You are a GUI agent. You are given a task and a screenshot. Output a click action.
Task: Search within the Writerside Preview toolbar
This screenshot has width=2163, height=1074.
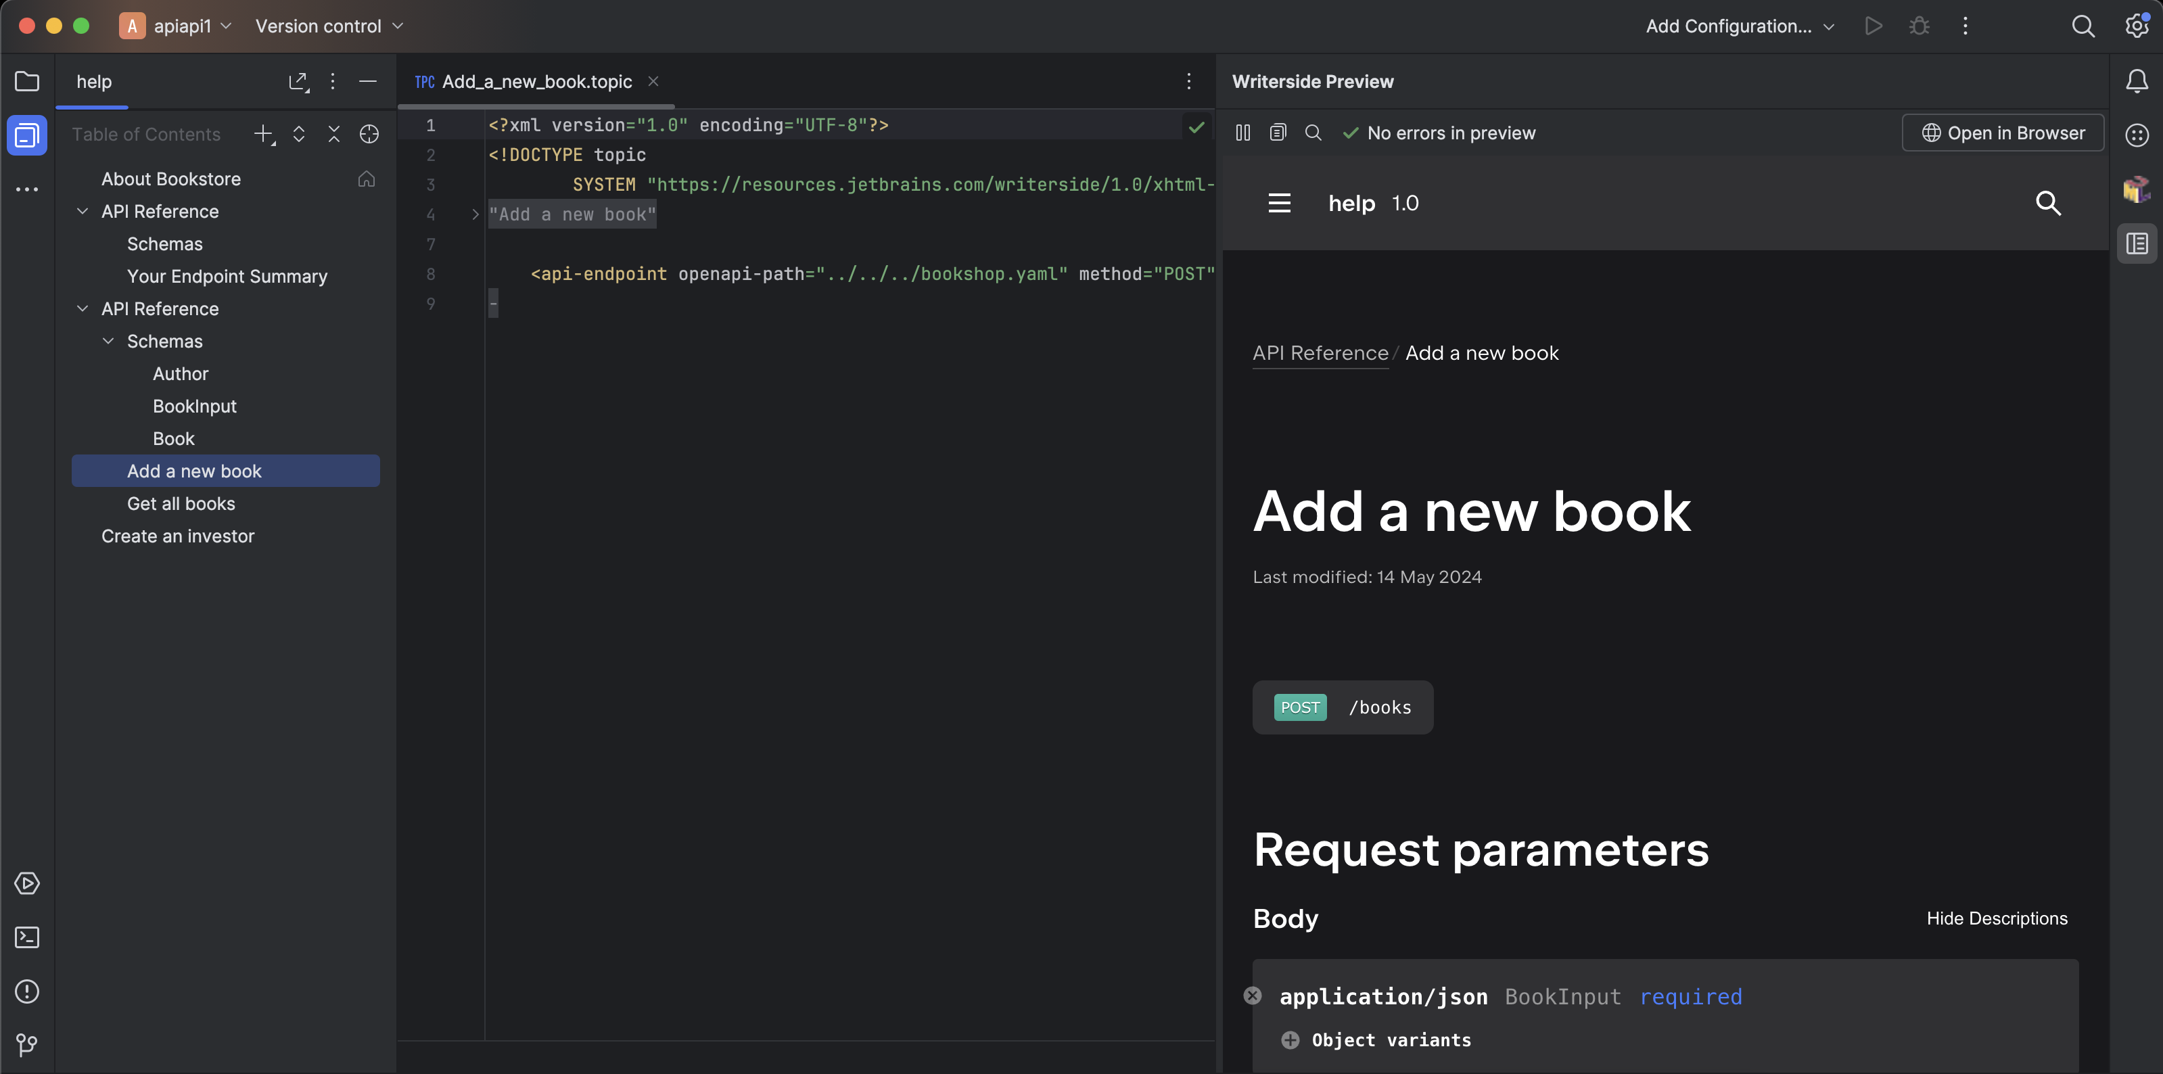click(1313, 133)
